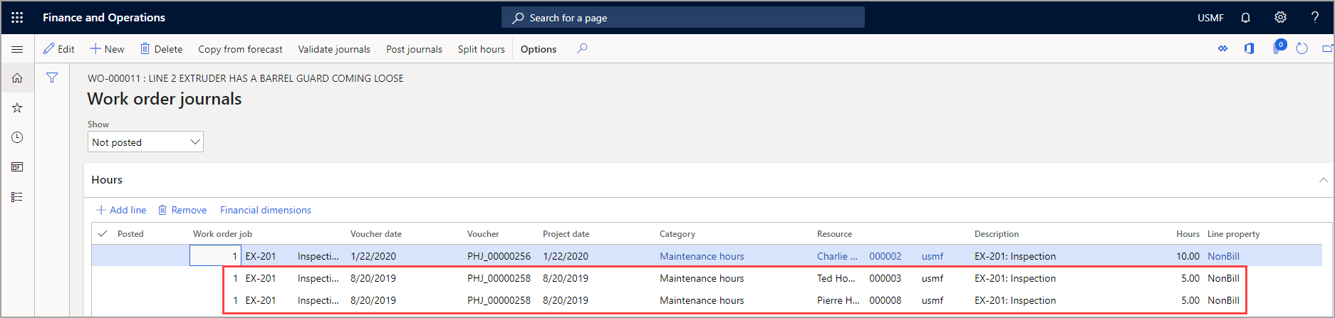Sort by Category column header

pyautogui.click(x=677, y=234)
